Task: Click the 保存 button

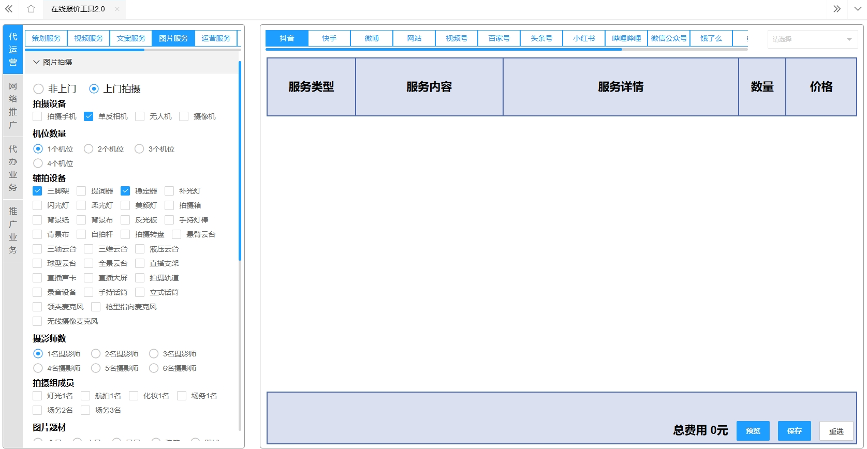Action: (795, 431)
